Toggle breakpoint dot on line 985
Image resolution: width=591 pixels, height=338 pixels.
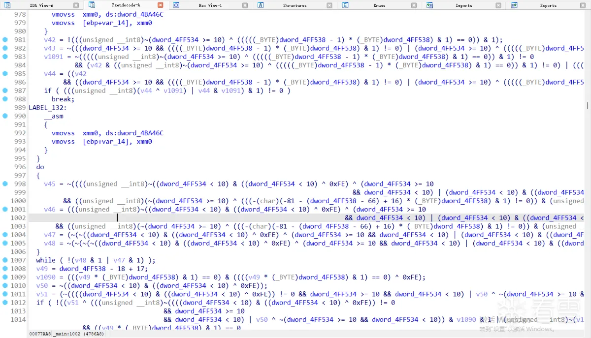point(5,73)
